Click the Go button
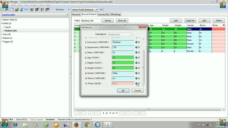 101,10
